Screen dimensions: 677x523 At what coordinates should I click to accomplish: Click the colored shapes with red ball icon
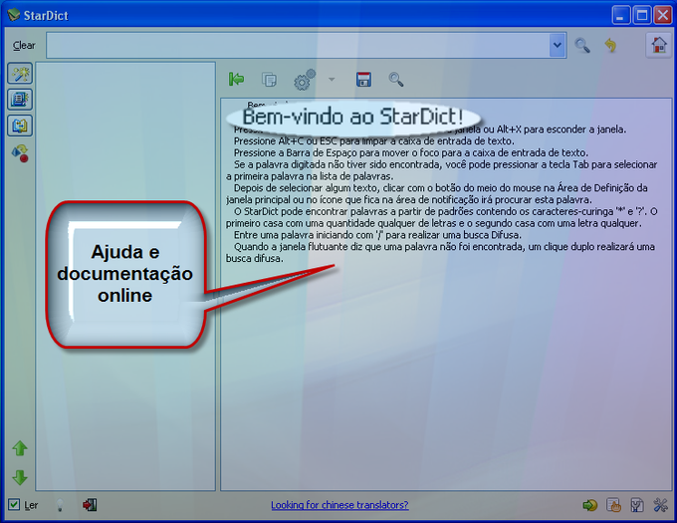click(20, 153)
